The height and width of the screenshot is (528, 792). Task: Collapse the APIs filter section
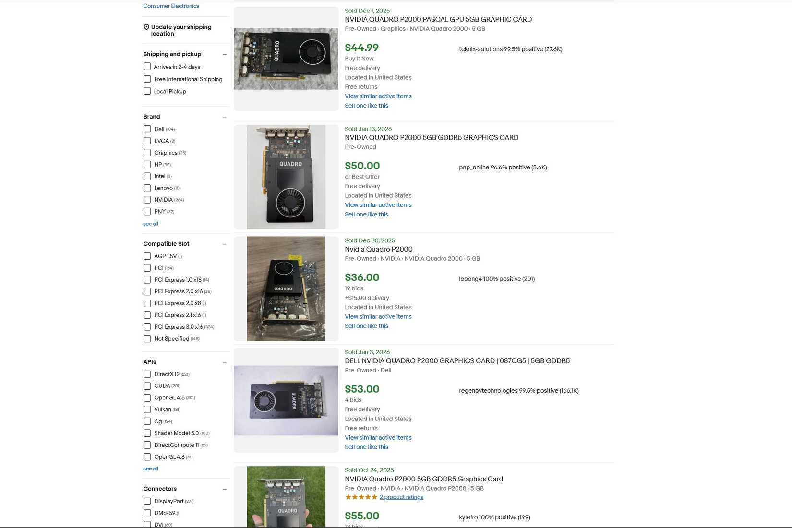click(224, 362)
